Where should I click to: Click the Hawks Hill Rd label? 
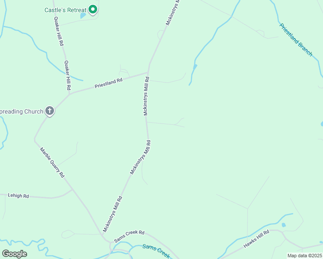click(256, 239)
